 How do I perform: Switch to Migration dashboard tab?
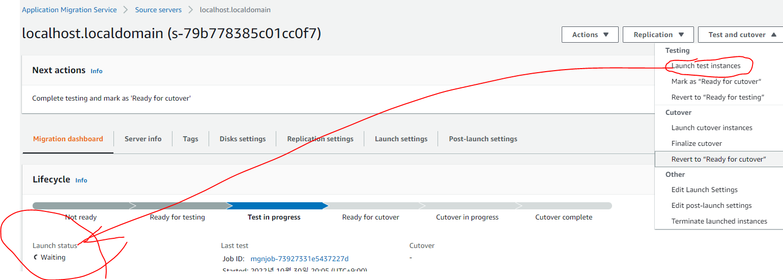point(68,139)
